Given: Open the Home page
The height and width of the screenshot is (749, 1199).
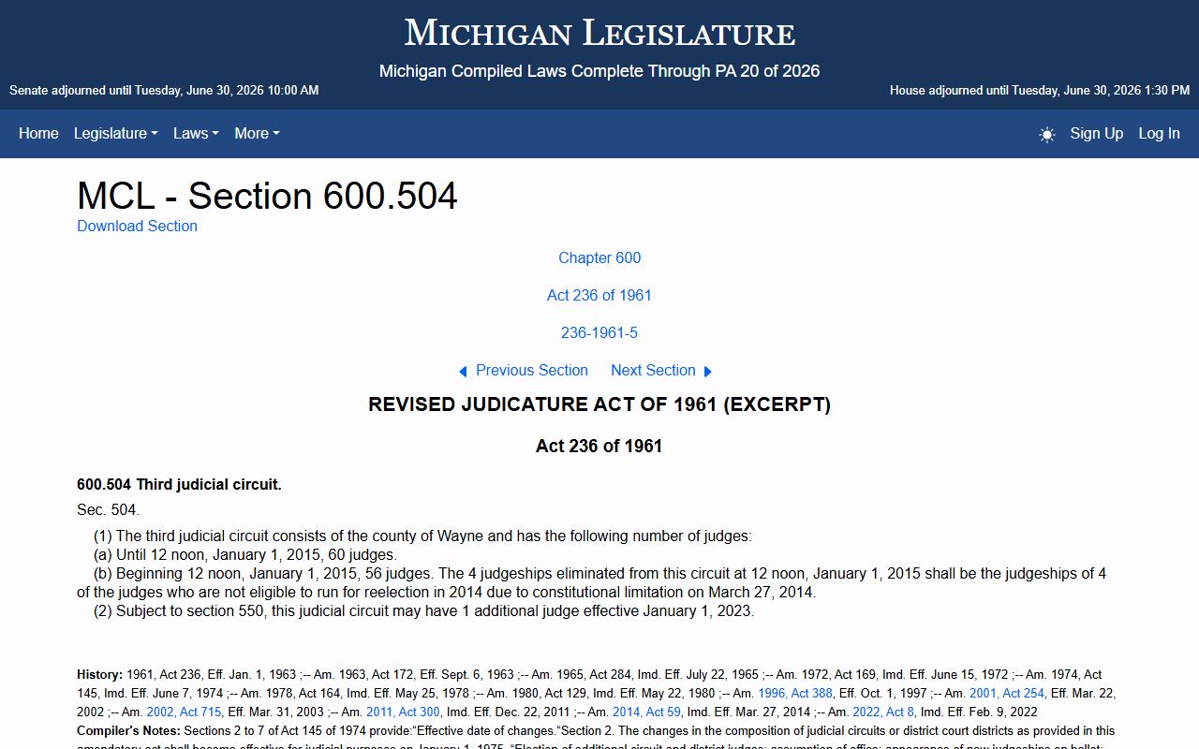Looking at the screenshot, I should (38, 133).
